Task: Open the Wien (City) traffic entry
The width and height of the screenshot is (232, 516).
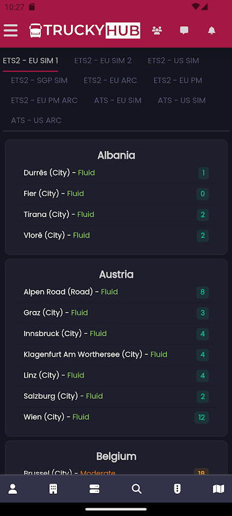Action: click(116, 417)
